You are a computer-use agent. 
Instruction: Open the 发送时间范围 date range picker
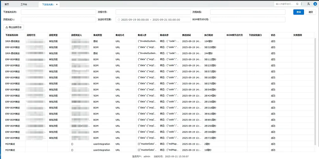tap(153, 20)
